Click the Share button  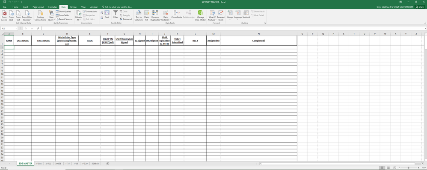click(x=420, y=7)
